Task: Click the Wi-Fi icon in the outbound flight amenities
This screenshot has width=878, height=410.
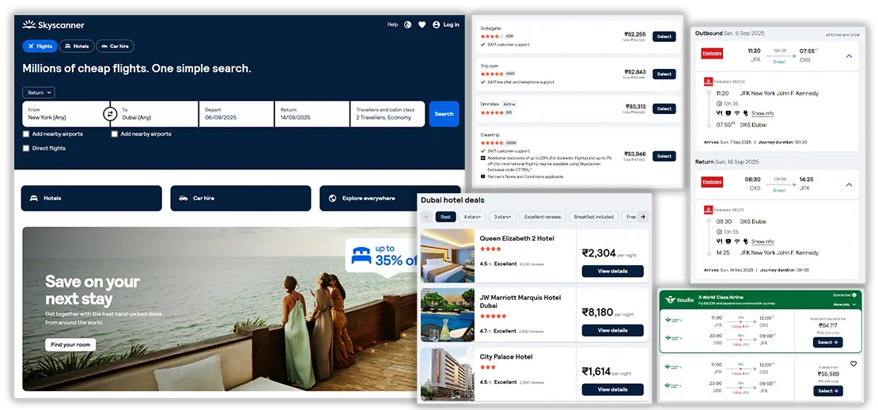Action: (737, 113)
